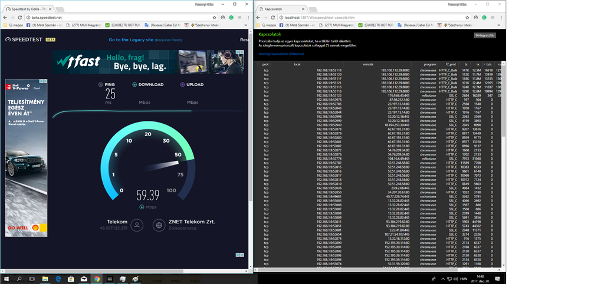Click the localhost:1487 address bar

pos(373,18)
